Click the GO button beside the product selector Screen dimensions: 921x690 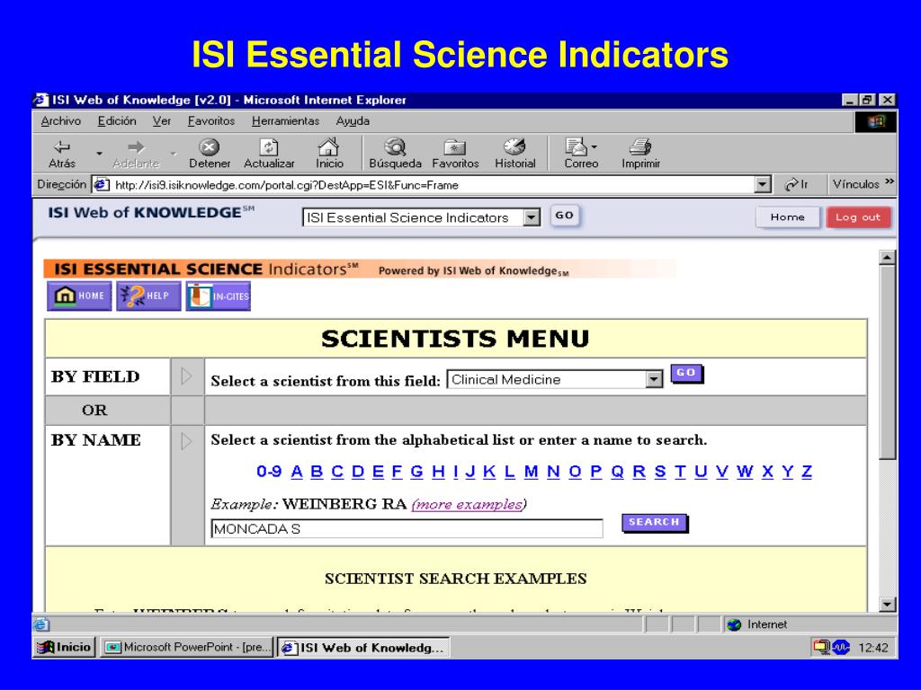coord(565,216)
